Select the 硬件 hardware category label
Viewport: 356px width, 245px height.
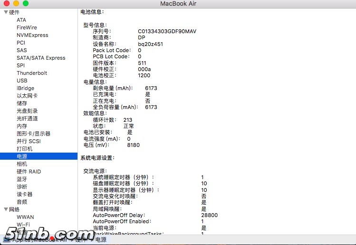click(14, 12)
